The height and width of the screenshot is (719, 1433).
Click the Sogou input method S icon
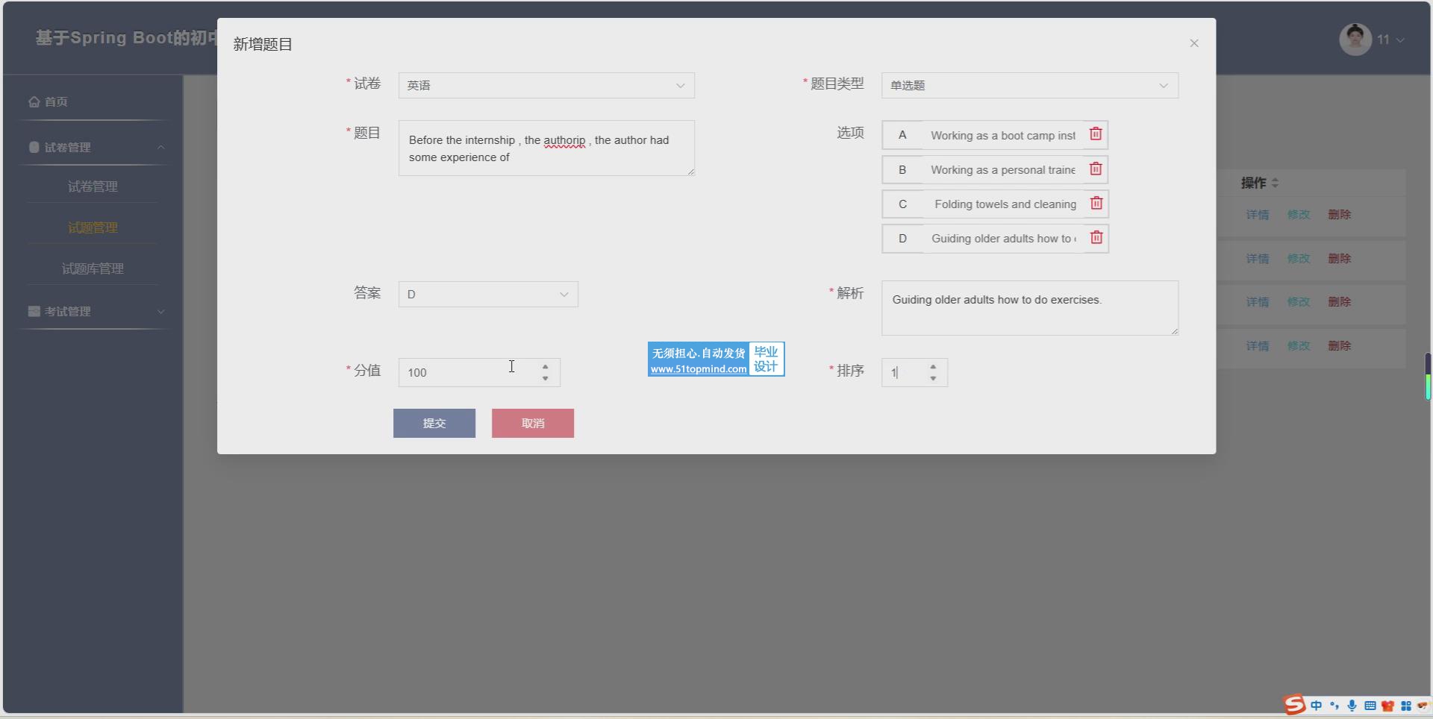tap(1294, 705)
